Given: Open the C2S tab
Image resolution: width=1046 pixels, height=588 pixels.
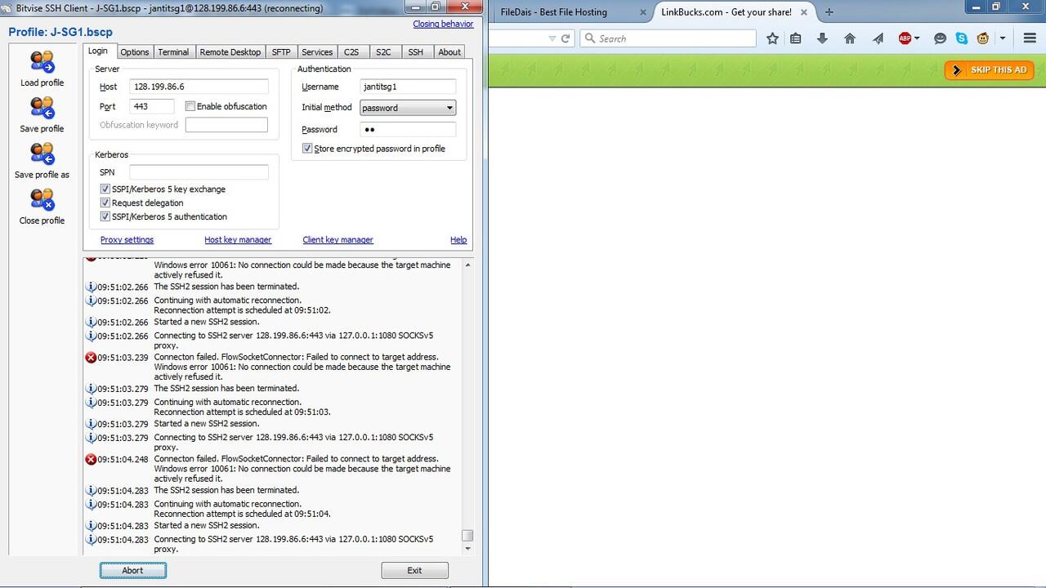Looking at the screenshot, I should point(351,51).
